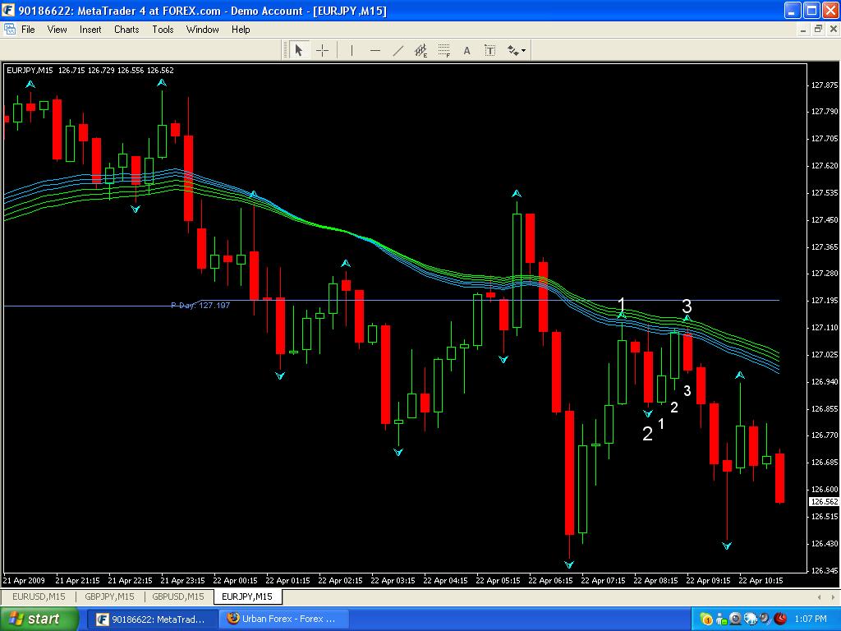Select the Cursor arrow tool
The image size is (841, 631).
299,50
